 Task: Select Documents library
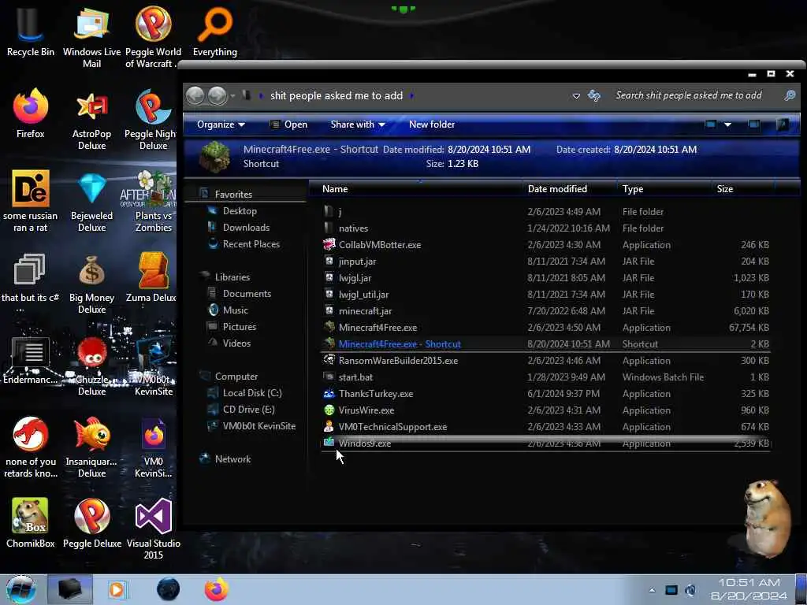pos(247,293)
